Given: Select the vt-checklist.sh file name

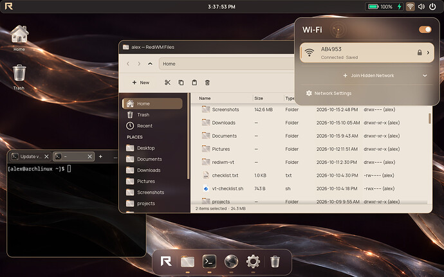Looking at the screenshot, I should 228,188.
